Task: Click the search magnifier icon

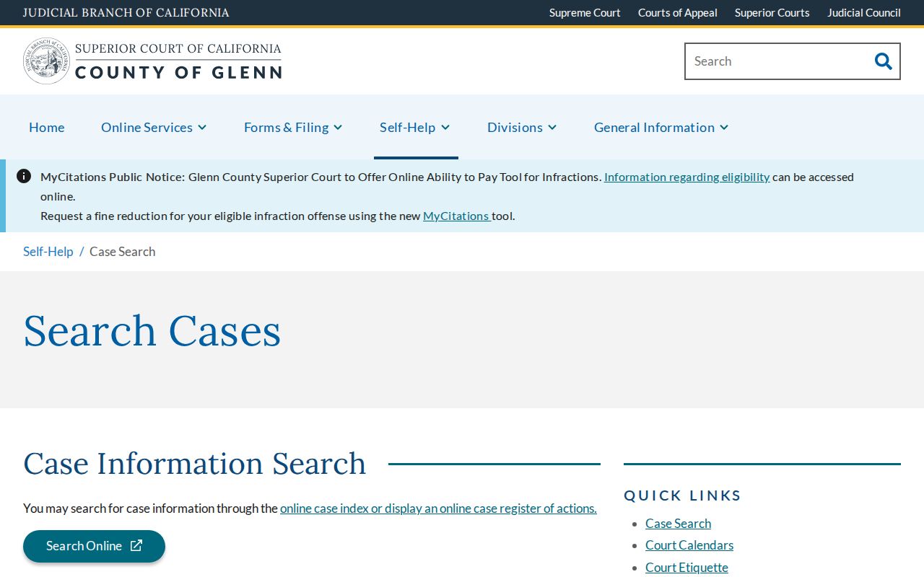Action: [x=883, y=61]
